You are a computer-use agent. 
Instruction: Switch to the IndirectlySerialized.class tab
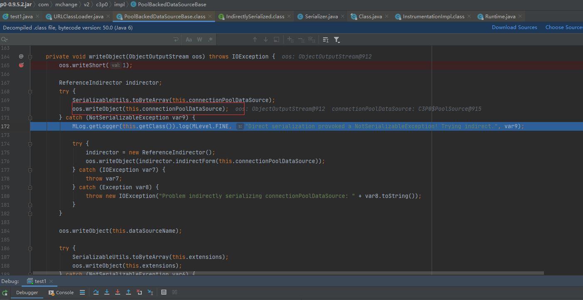255,17
